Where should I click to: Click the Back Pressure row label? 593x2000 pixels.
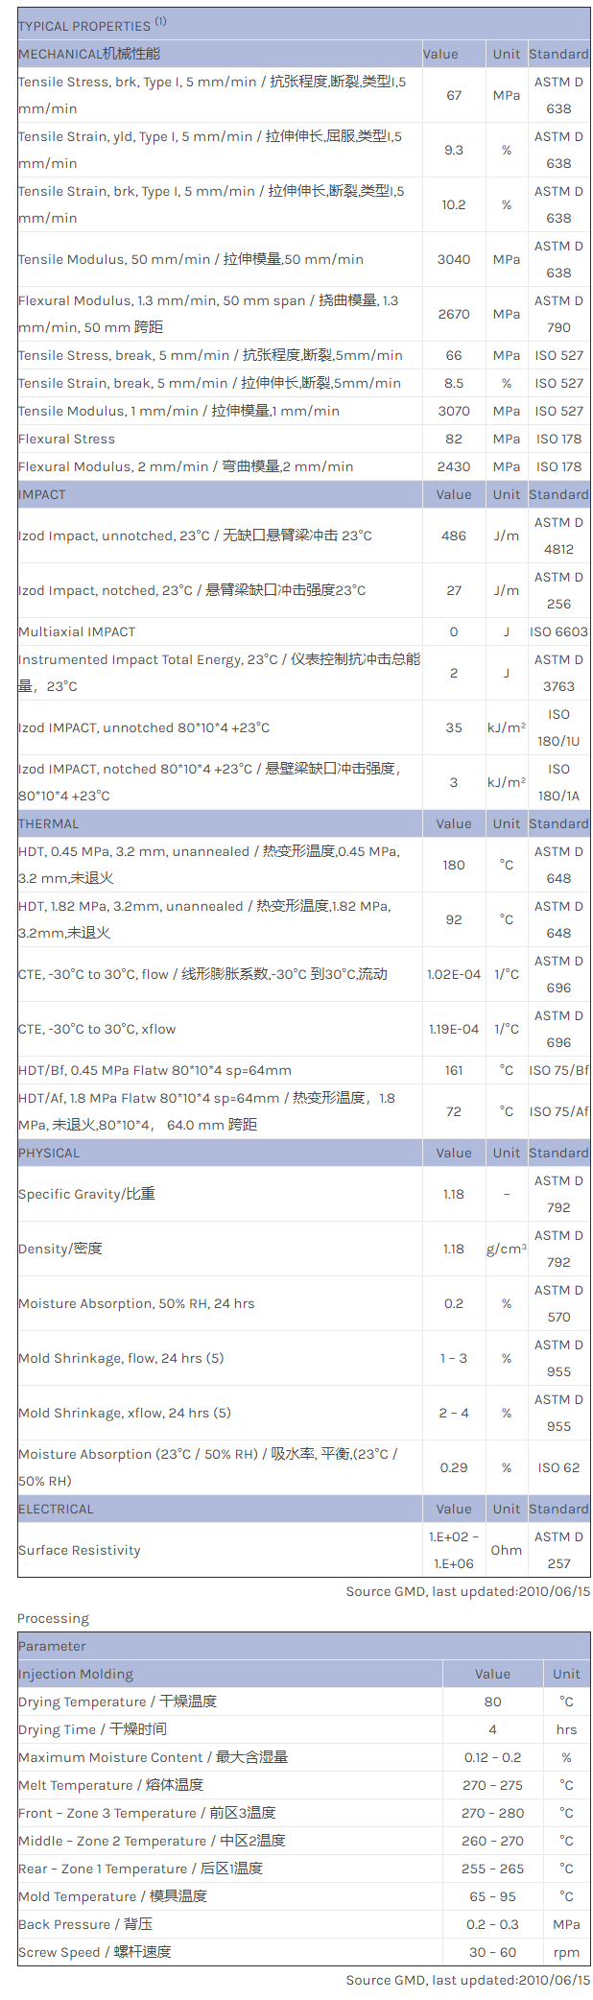[85, 1924]
